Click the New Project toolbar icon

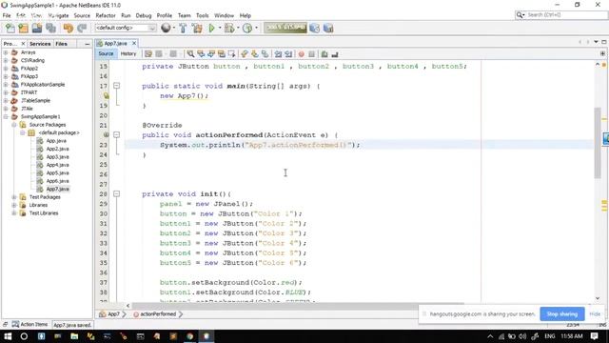coord(23,28)
